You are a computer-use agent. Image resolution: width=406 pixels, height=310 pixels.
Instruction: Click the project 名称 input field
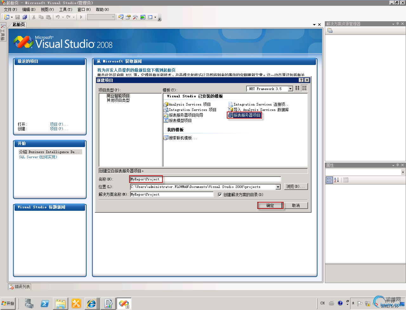point(206,179)
